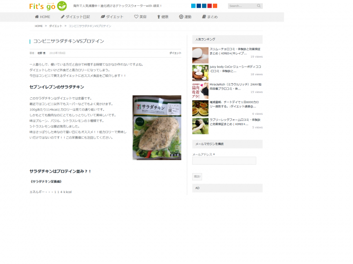Open the ラブリーレッグフォーム yoga thumbnail
Viewport: 353px width, 264px height.
coord(200,126)
